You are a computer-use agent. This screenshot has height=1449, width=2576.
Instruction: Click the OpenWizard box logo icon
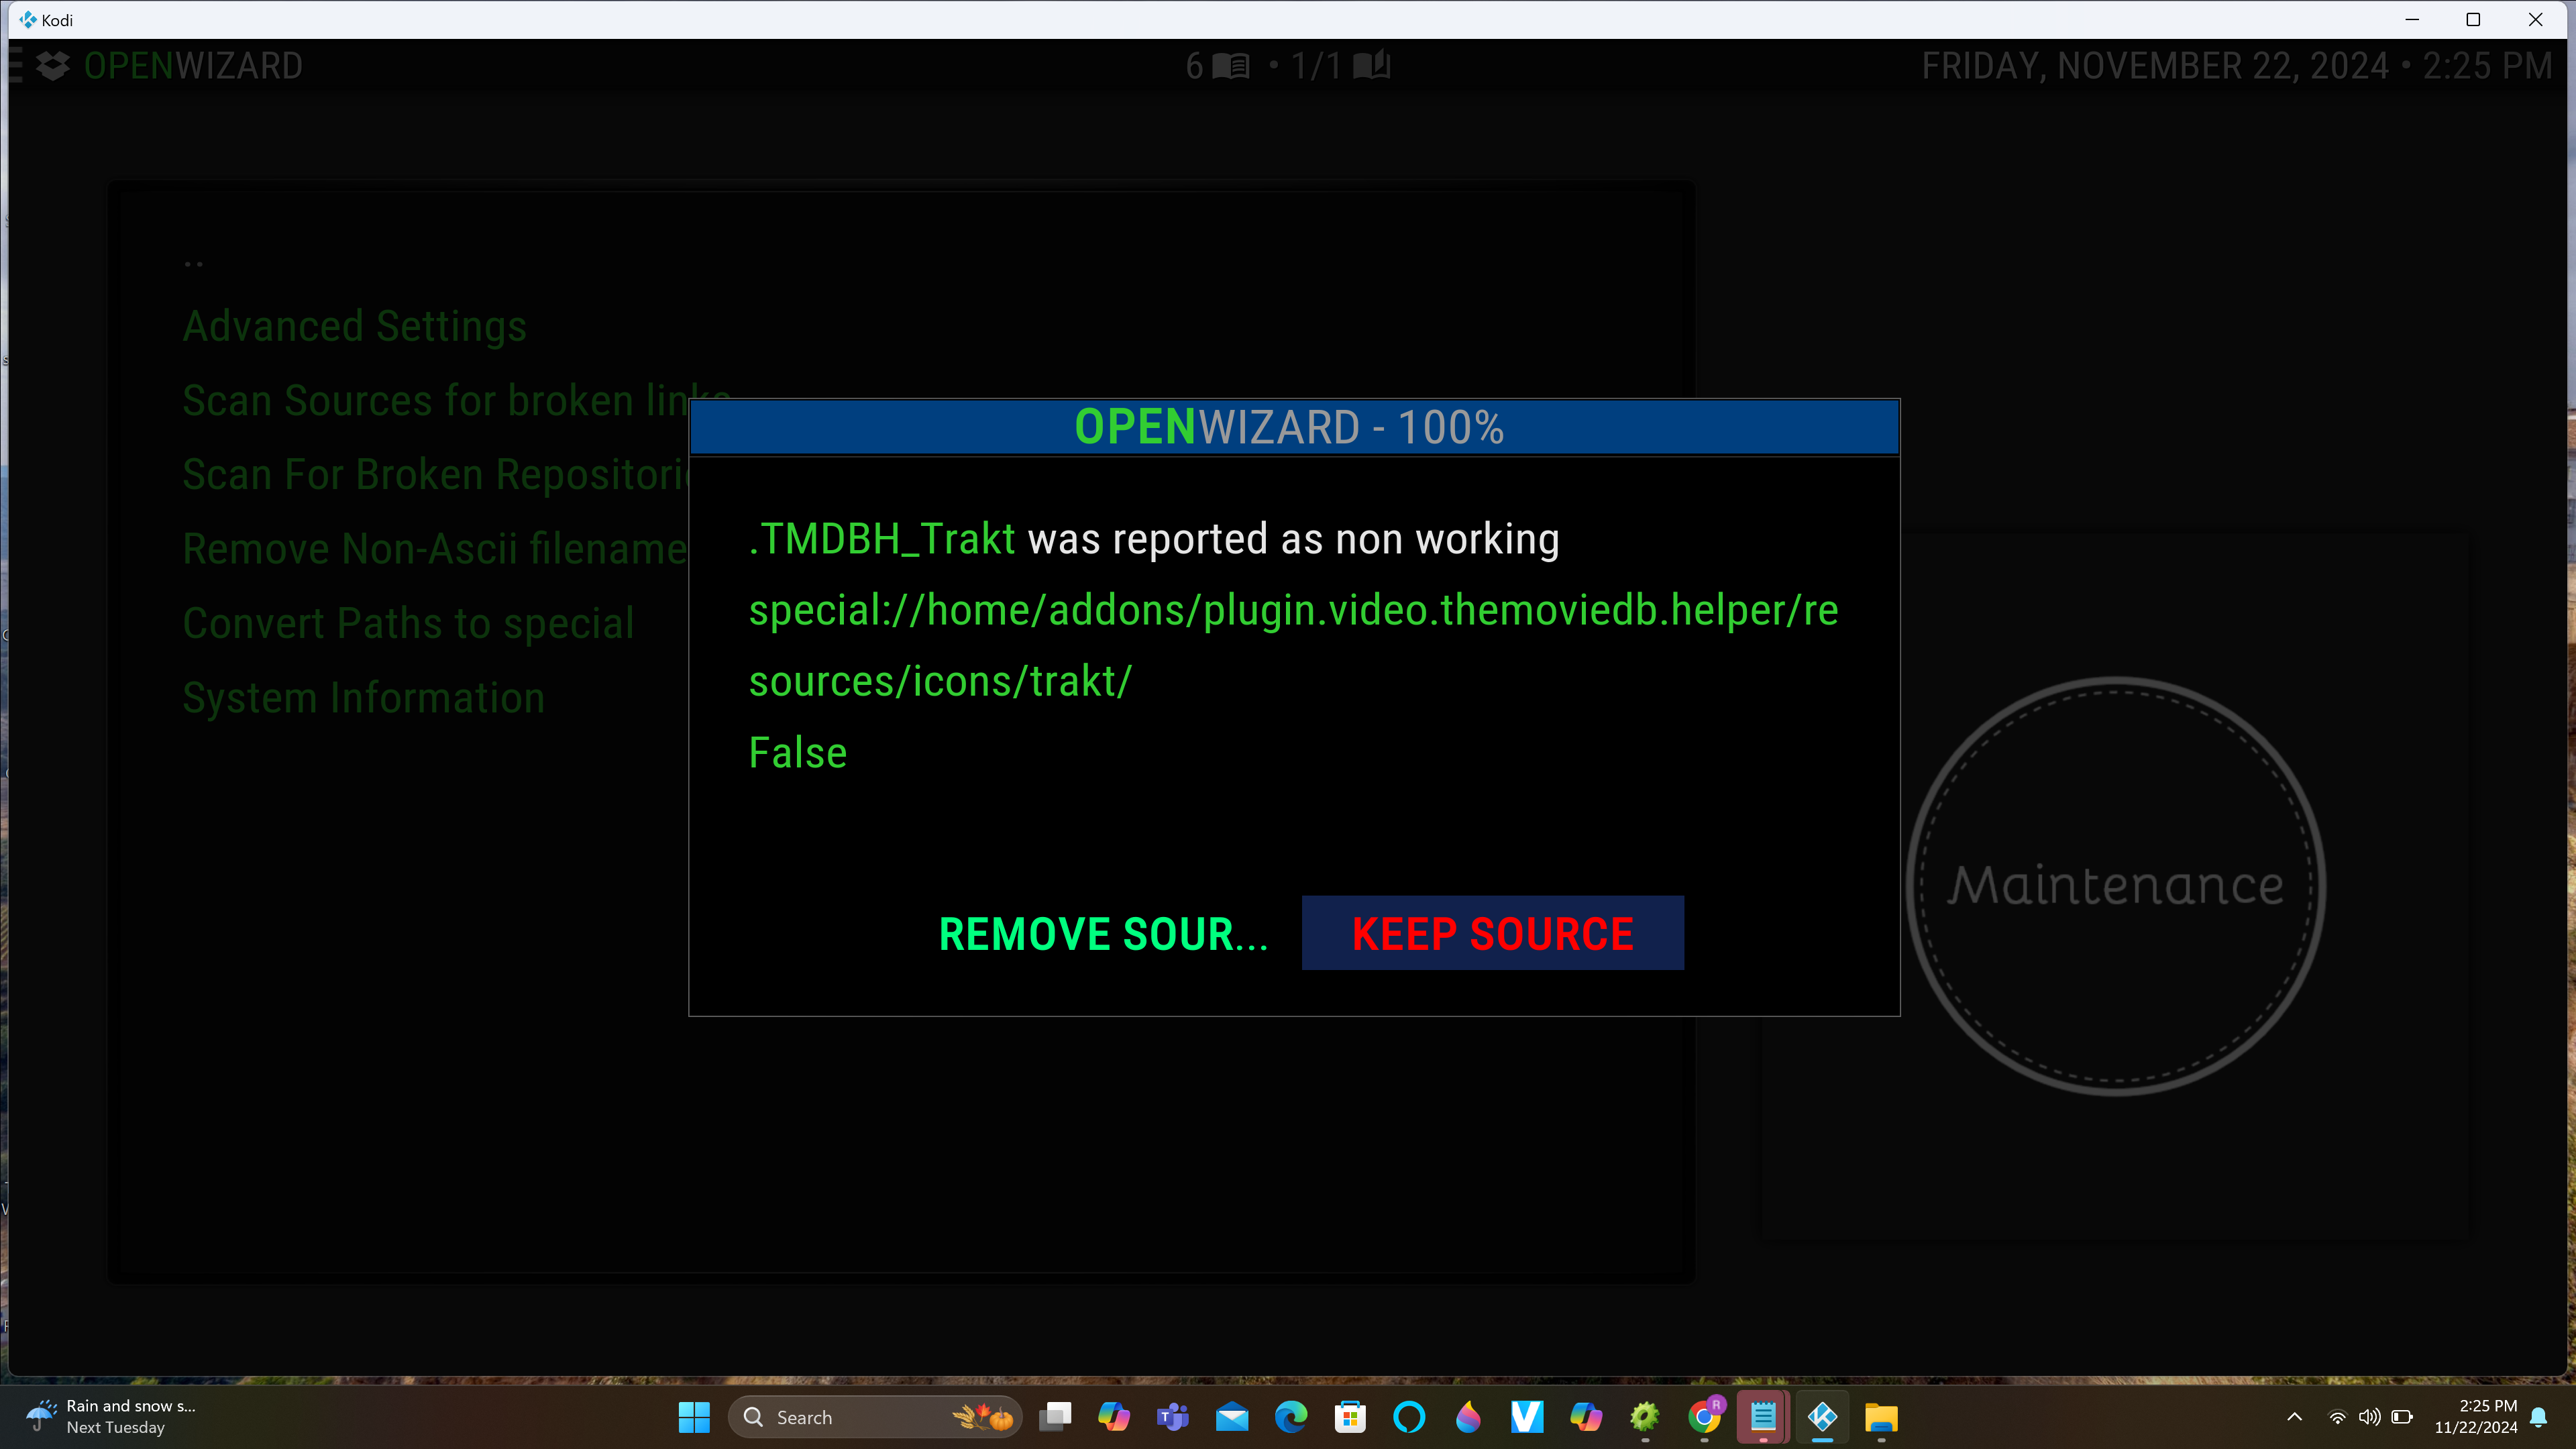[x=52, y=66]
